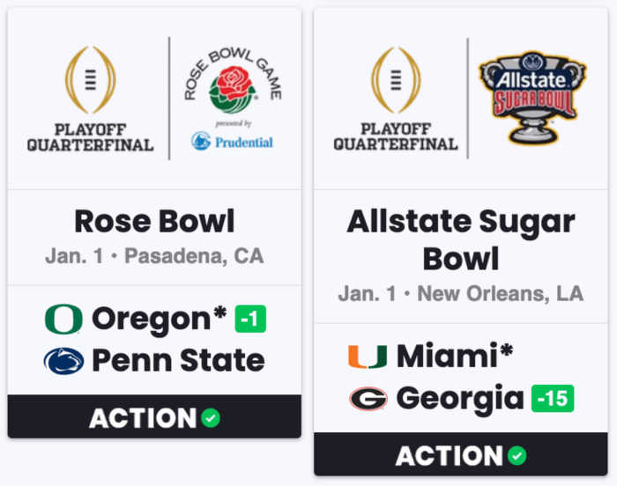Click the Jan. 1 Pasadena, CA details
This screenshot has height=486, width=617.
(x=154, y=257)
